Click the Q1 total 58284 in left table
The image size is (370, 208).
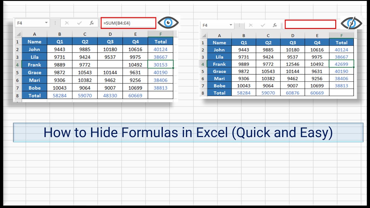click(x=60, y=95)
